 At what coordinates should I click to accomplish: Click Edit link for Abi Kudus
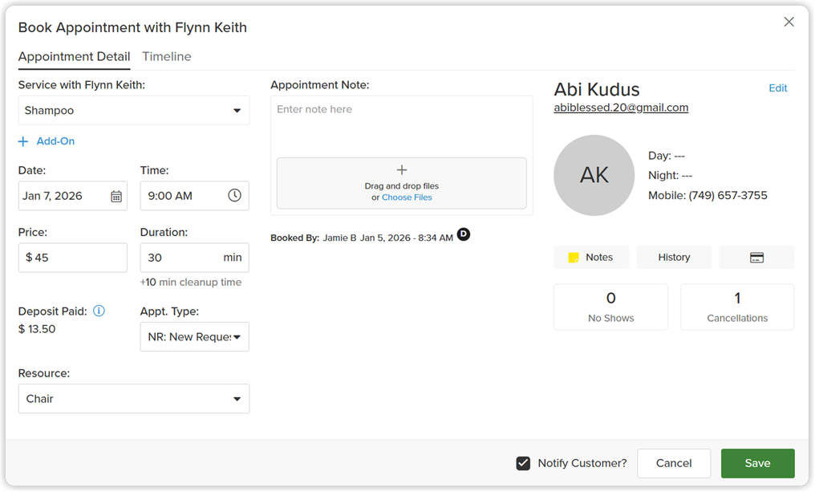pyautogui.click(x=777, y=88)
